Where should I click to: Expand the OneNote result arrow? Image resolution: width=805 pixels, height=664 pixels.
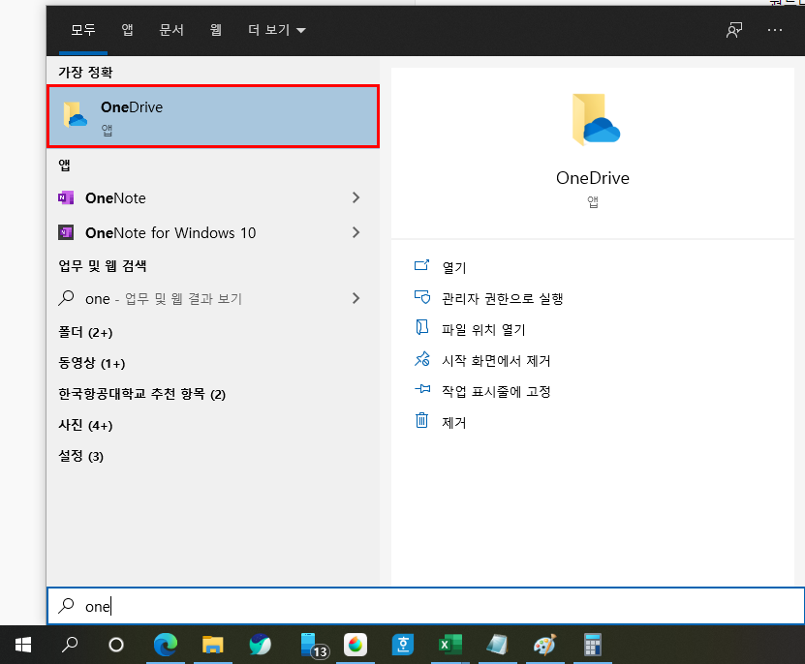pos(356,197)
